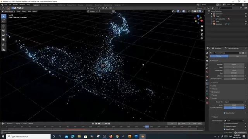Collapse the Emission panel
Image resolution: width=248 pixels, height=139 pixels.
pyautogui.click(x=214, y=61)
